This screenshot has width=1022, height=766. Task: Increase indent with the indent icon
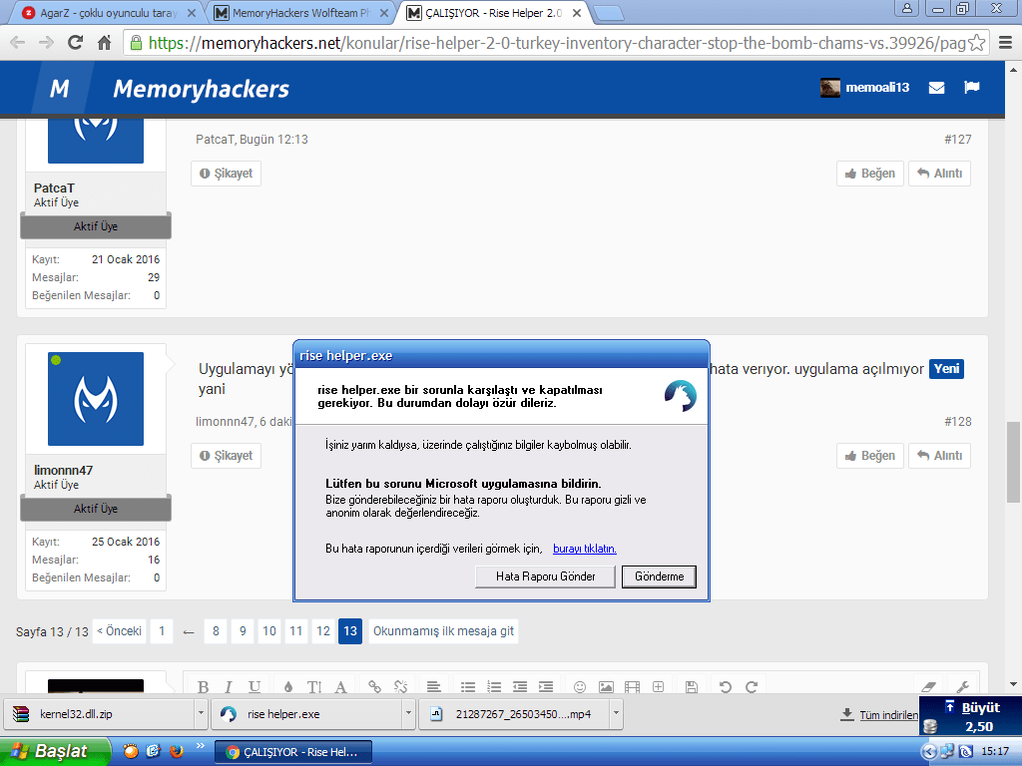(546, 686)
